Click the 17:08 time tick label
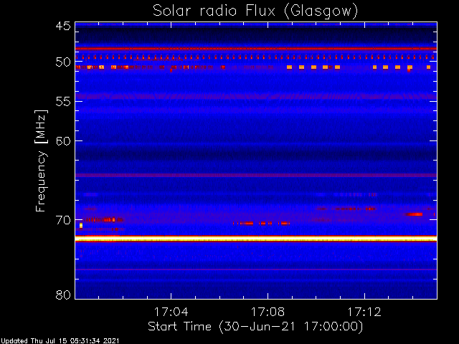459x344 pixels. (268, 312)
